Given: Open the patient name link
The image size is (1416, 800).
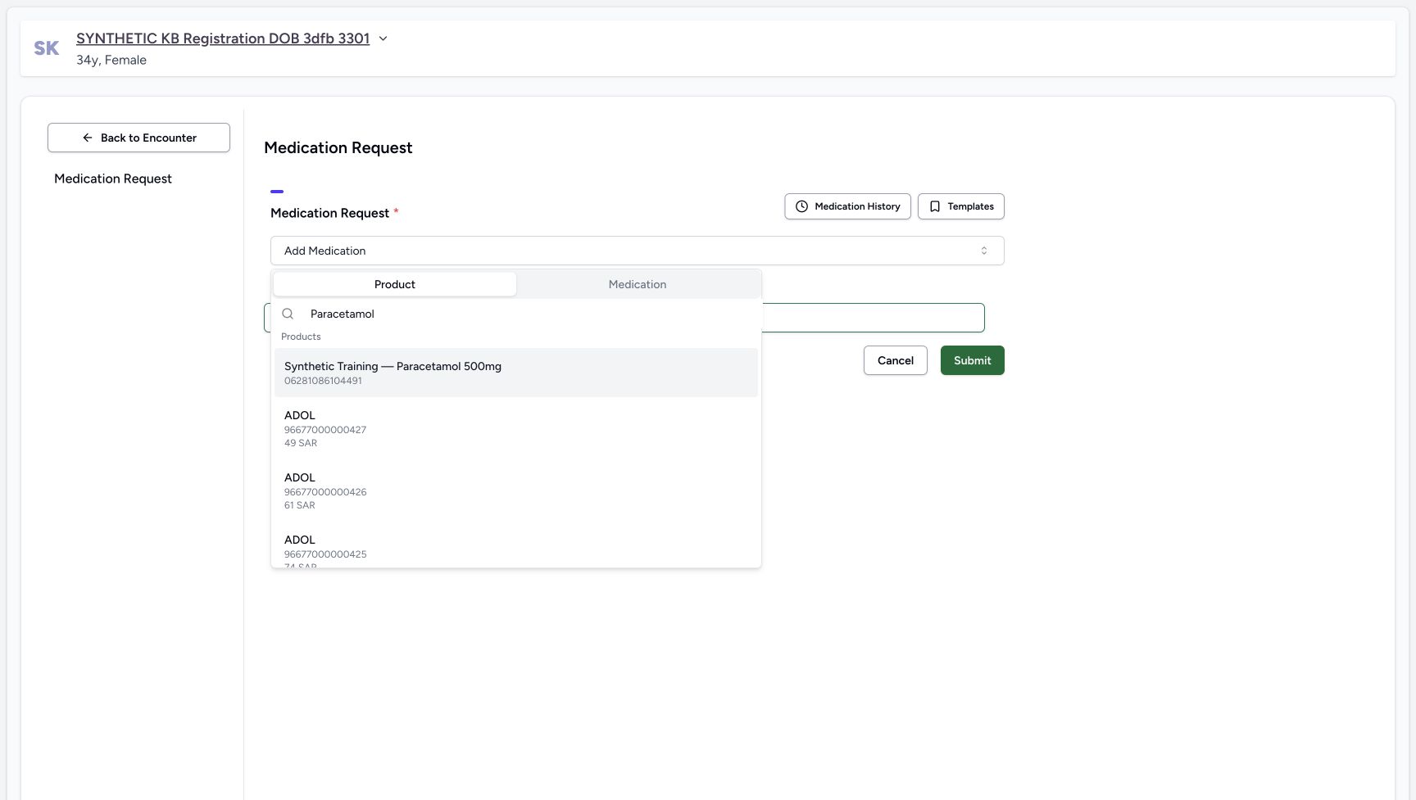Looking at the screenshot, I should (223, 38).
